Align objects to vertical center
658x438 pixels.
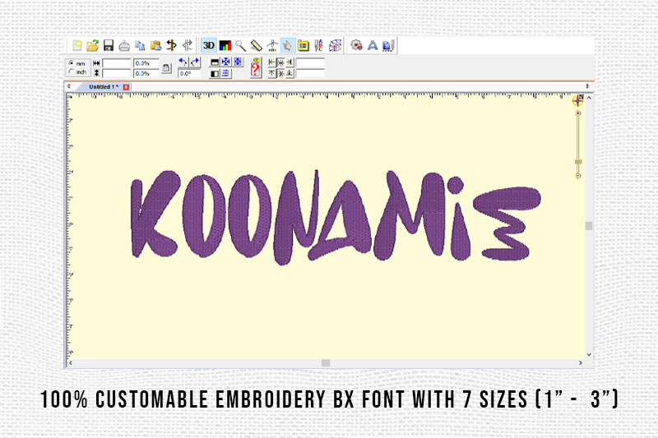(x=280, y=74)
